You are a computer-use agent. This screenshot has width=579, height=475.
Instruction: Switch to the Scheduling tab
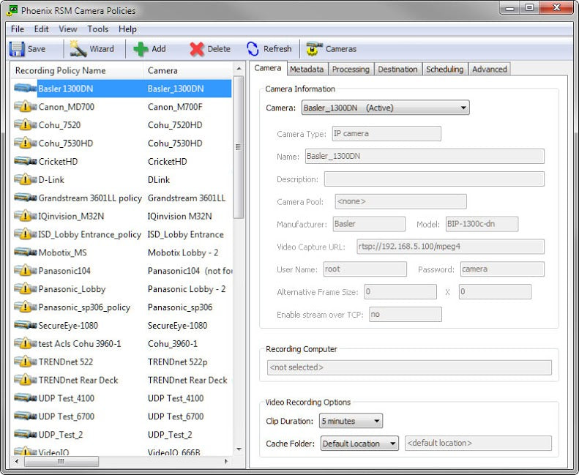pyautogui.click(x=444, y=69)
